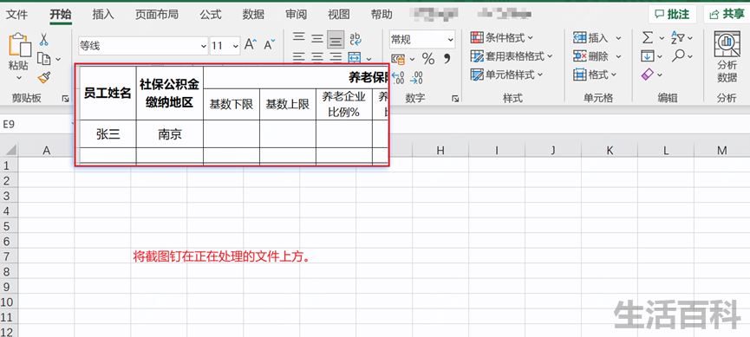Select column K header

[x=610, y=150]
